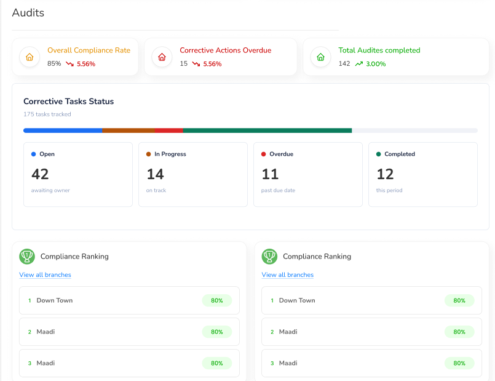Click the right Compliance Ranking trophy icon

(x=269, y=256)
